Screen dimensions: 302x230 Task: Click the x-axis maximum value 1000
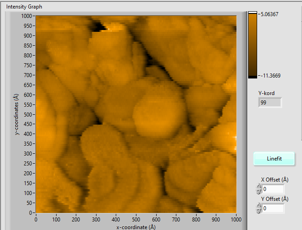236,220
